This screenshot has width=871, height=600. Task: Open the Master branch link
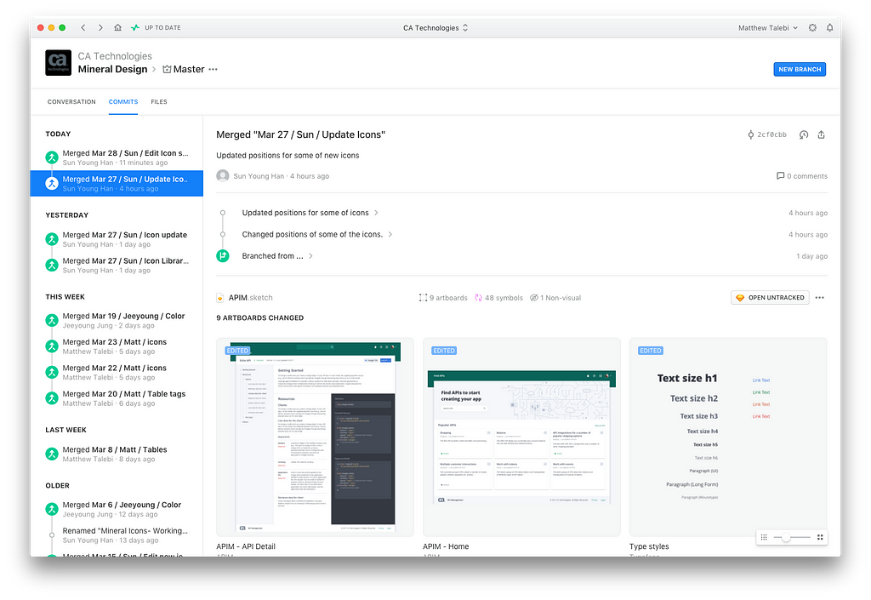point(189,70)
